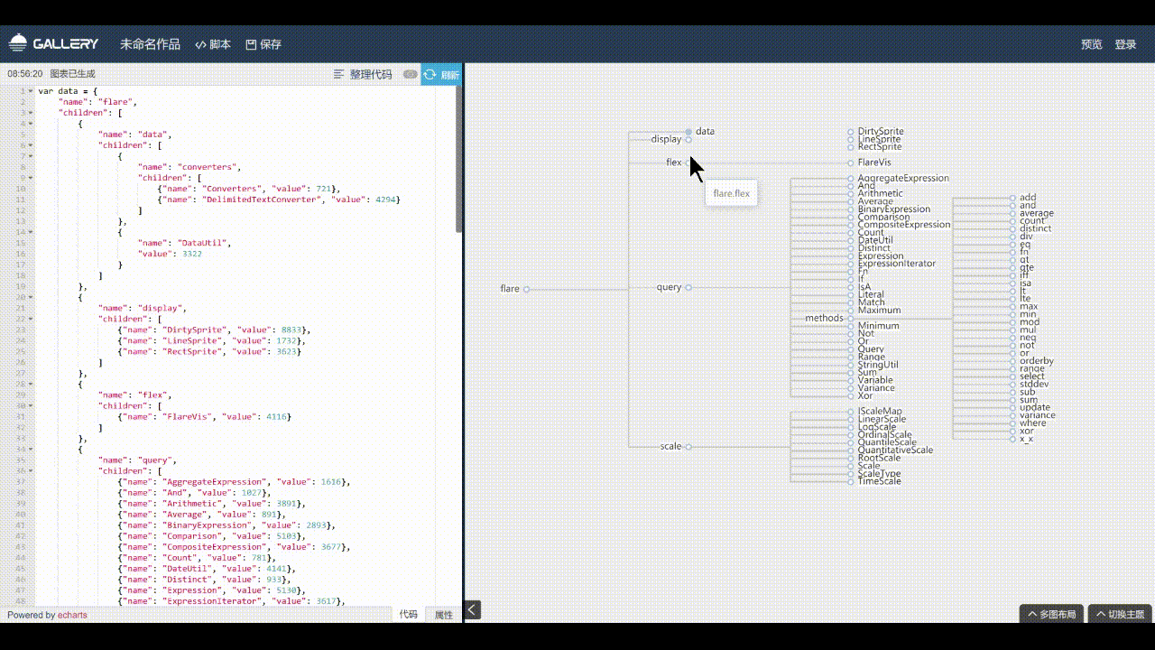Fold code at line 6 arrow

[31, 145]
